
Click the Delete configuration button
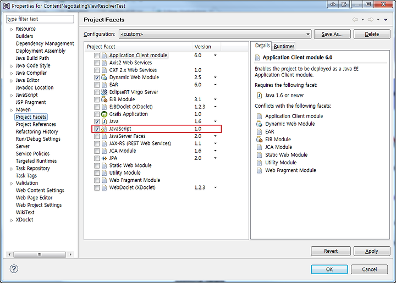[x=371, y=34]
